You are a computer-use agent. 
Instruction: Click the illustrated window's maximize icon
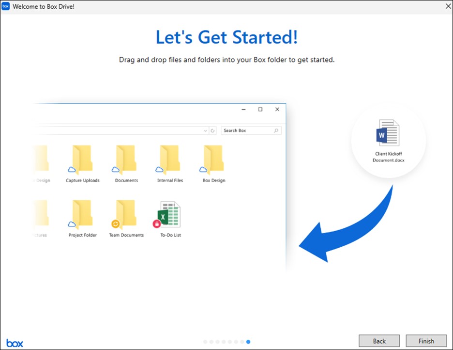260,109
